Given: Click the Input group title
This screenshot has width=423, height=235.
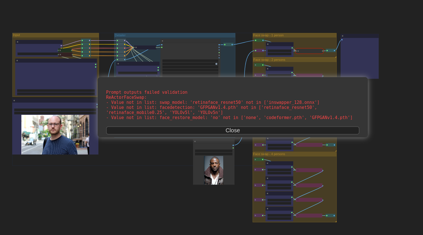Looking at the screenshot, I should coord(16,35).
